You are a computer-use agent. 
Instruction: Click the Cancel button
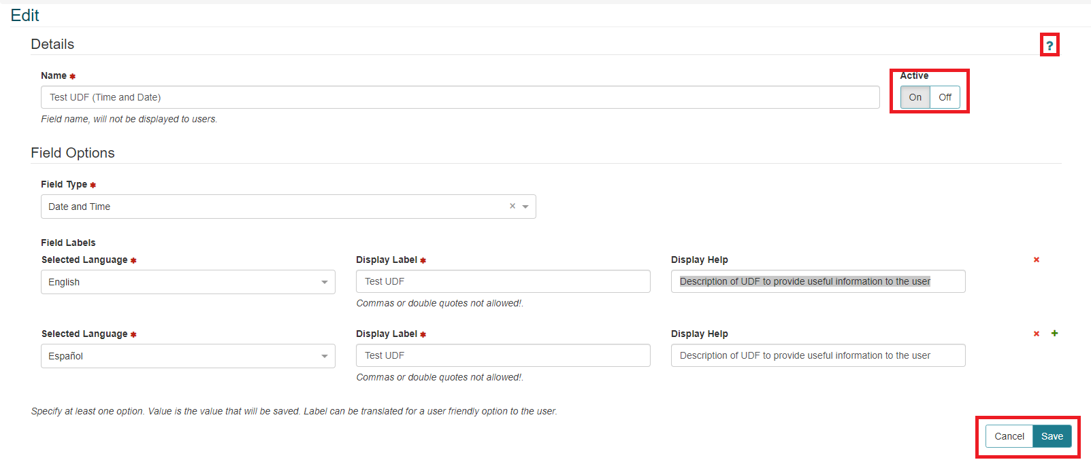(1009, 436)
